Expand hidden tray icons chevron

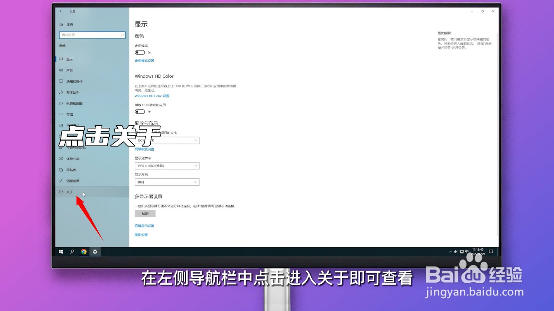pos(450,252)
